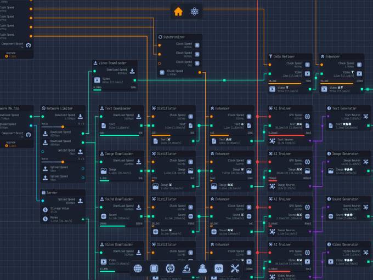Click the Server node header icon
The image size is (373, 280).
pos(43,192)
